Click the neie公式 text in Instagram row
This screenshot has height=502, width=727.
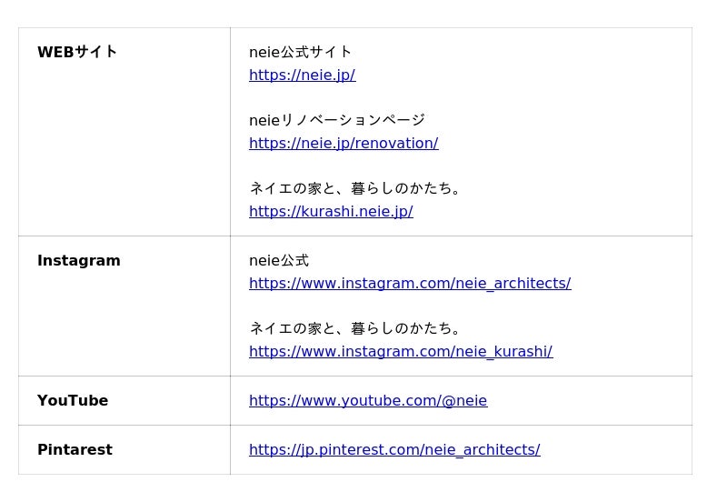(x=279, y=261)
